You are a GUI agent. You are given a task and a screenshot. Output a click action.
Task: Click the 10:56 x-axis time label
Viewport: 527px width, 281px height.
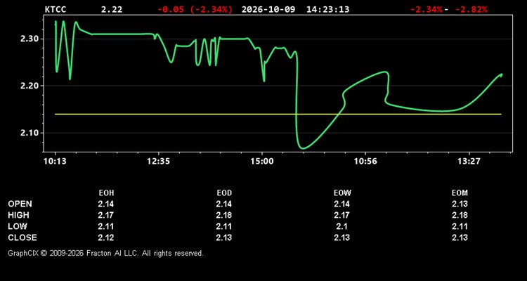pos(365,161)
